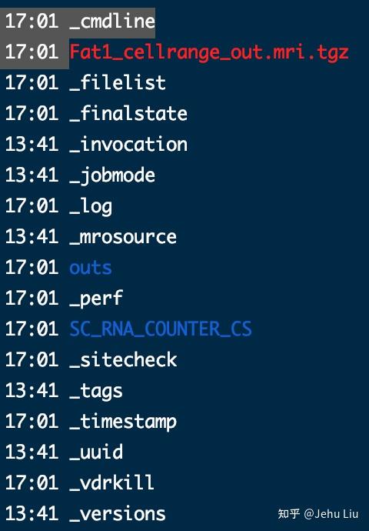Click the _tags file entry
The height and width of the screenshot is (531, 369).
tap(96, 391)
